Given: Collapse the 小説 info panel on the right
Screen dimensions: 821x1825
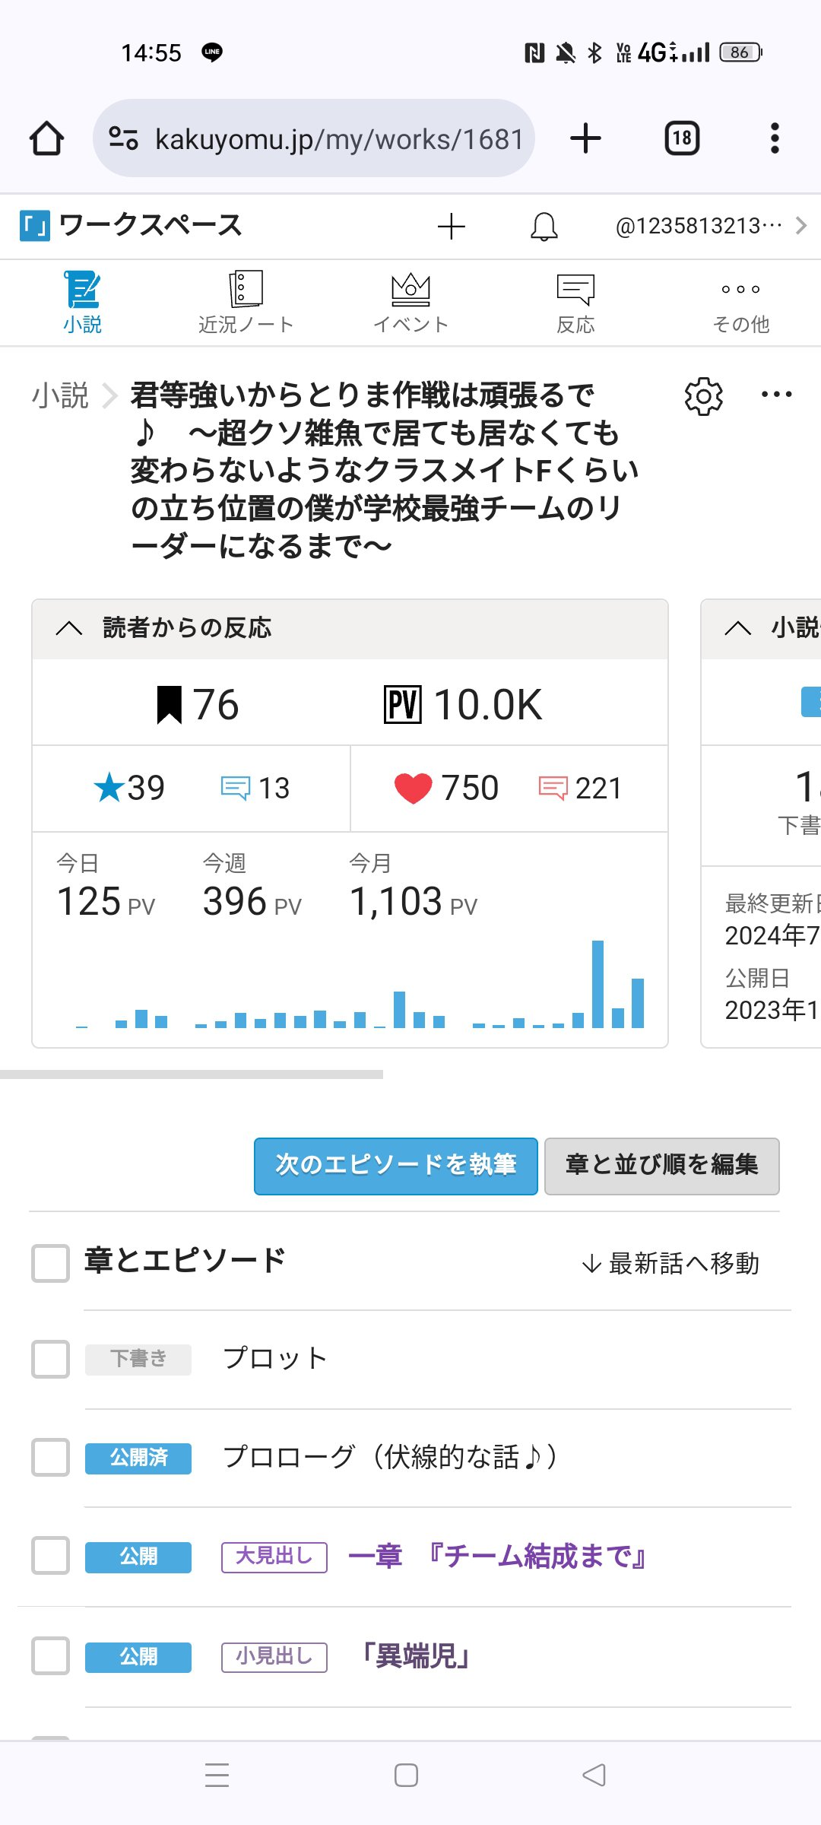Looking at the screenshot, I should point(738,628).
